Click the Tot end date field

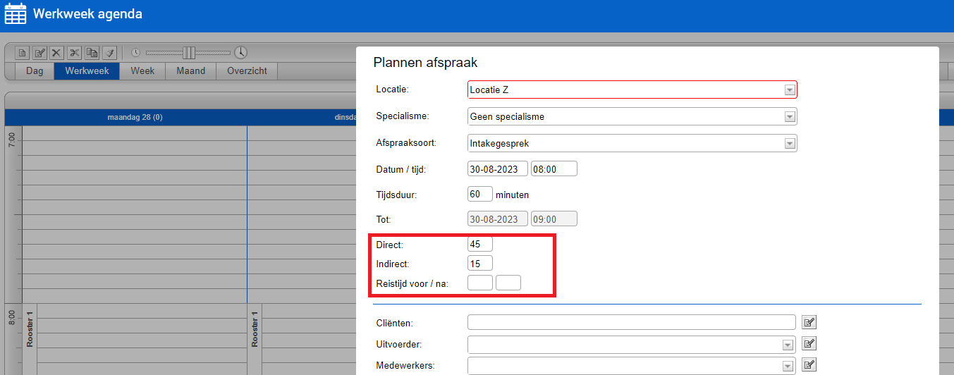(498, 219)
